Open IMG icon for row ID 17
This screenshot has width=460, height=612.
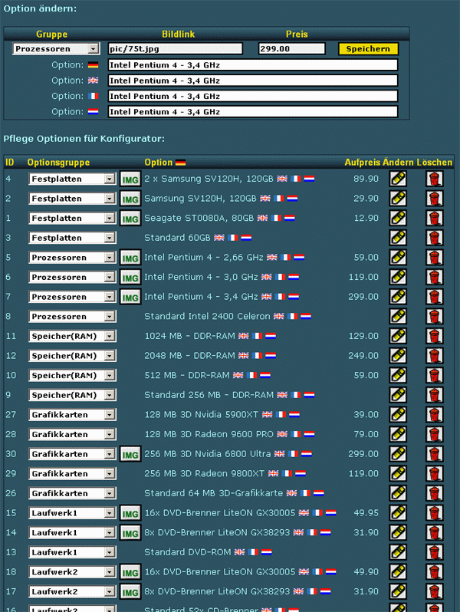coord(130,592)
